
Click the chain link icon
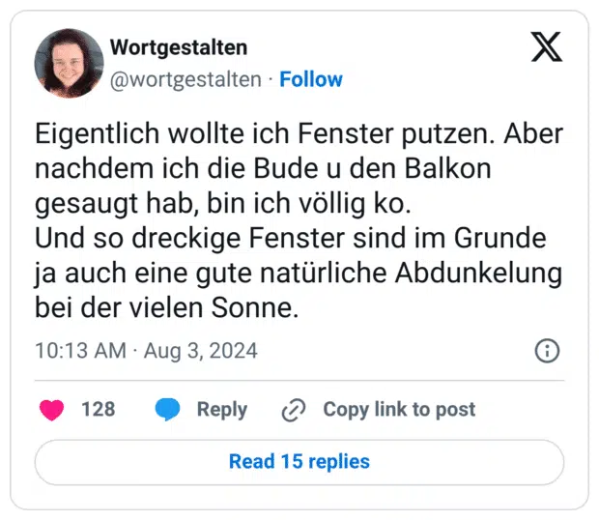(293, 411)
